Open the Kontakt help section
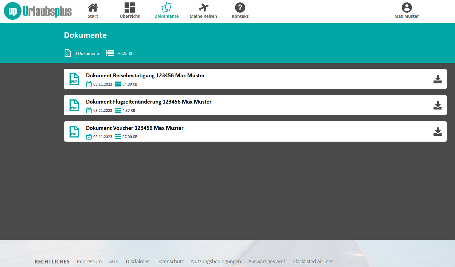 pyautogui.click(x=240, y=11)
